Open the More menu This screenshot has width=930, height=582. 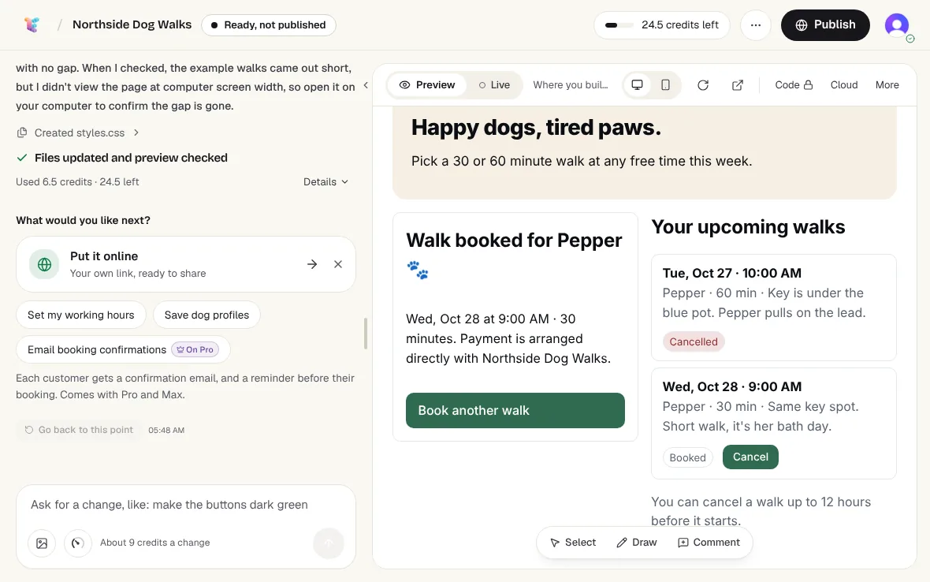click(x=887, y=85)
